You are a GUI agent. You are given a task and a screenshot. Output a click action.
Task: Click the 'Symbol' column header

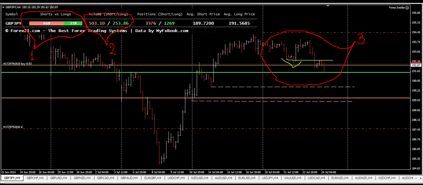click(11, 14)
